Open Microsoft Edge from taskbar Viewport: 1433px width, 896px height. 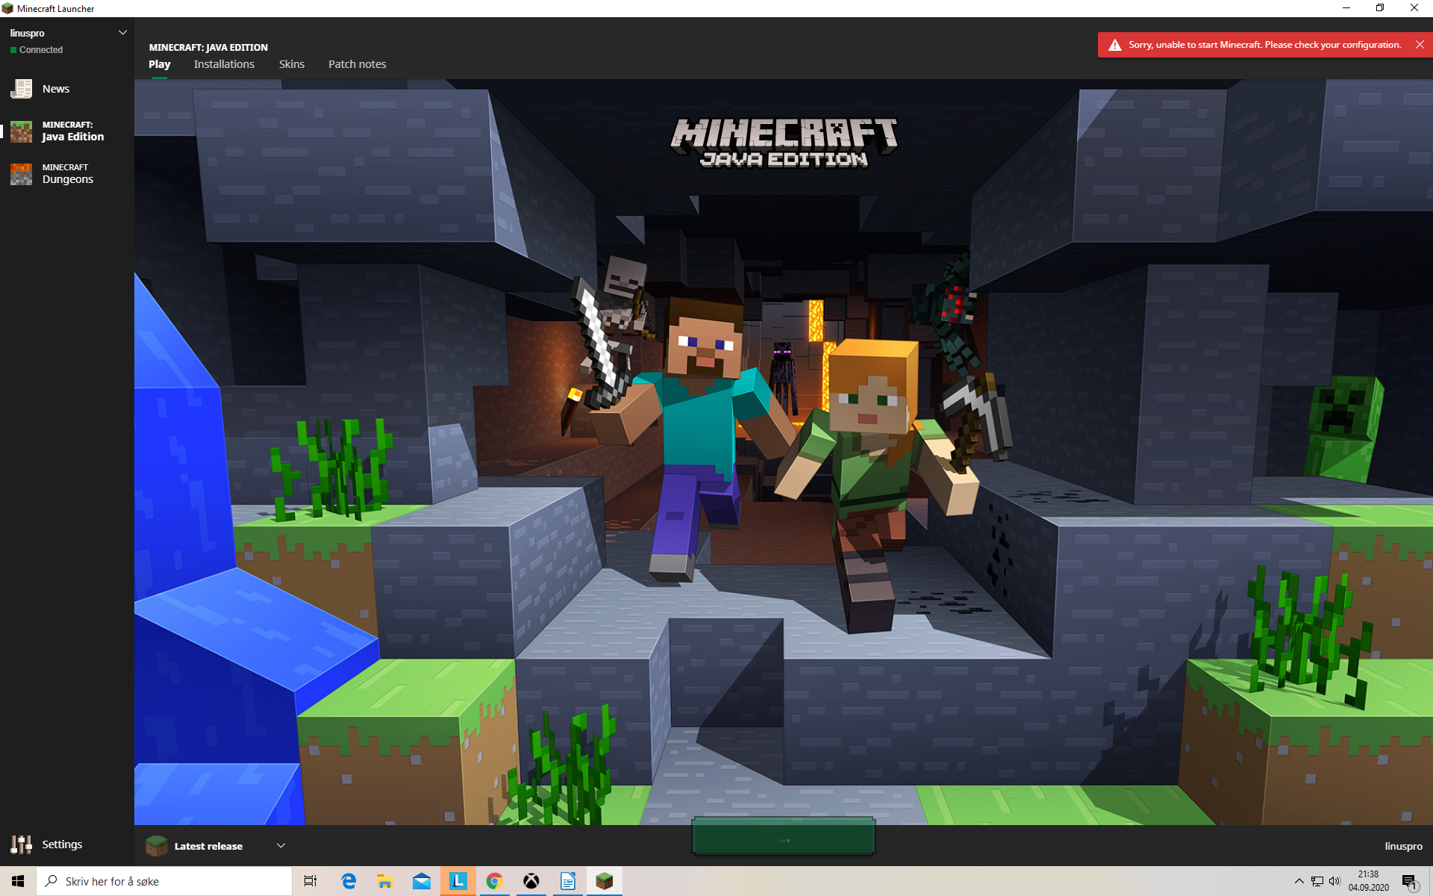(x=349, y=881)
